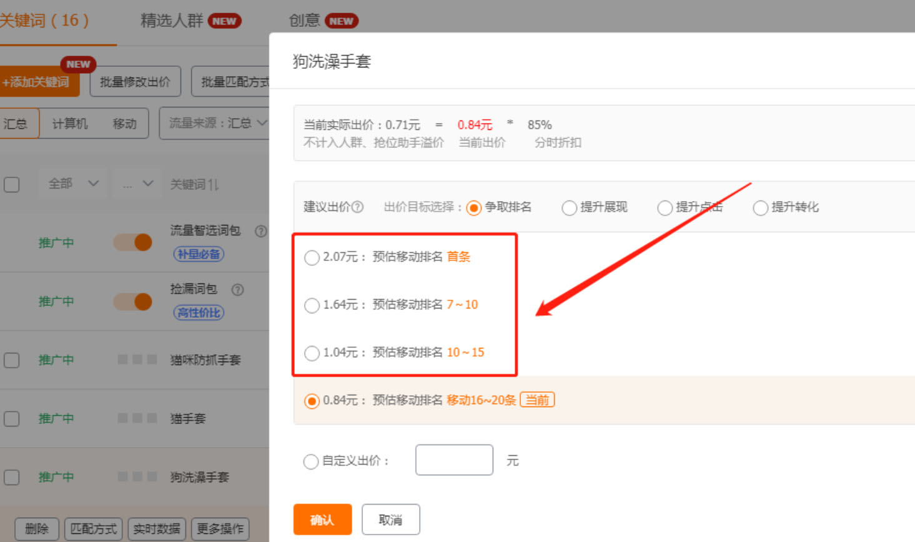
Task: Click 实时数据 button at bottom
Action: point(156,529)
